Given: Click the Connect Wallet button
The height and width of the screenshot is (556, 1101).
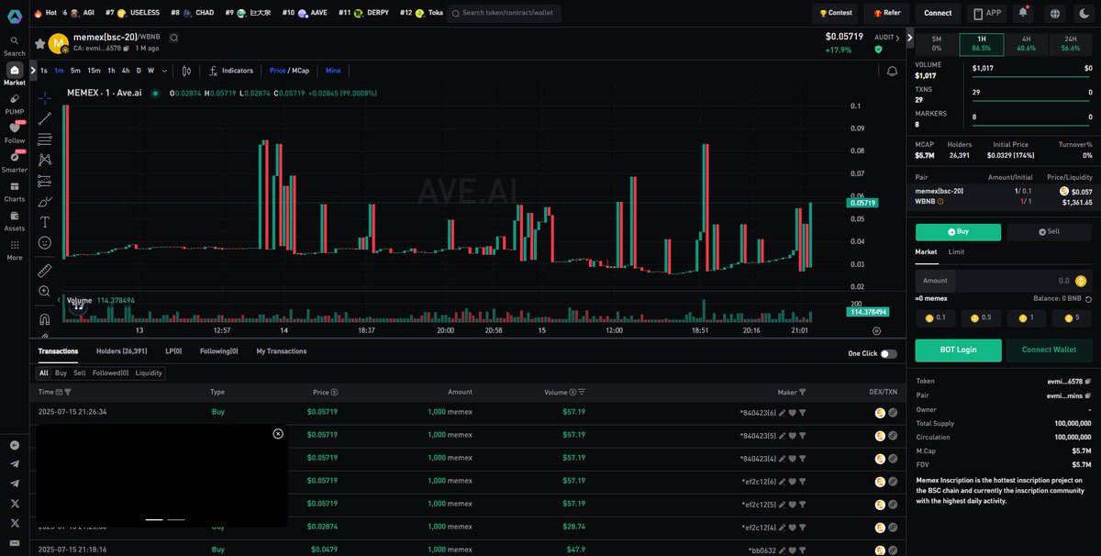Looking at the screenshot, I should pos(1050,350).
